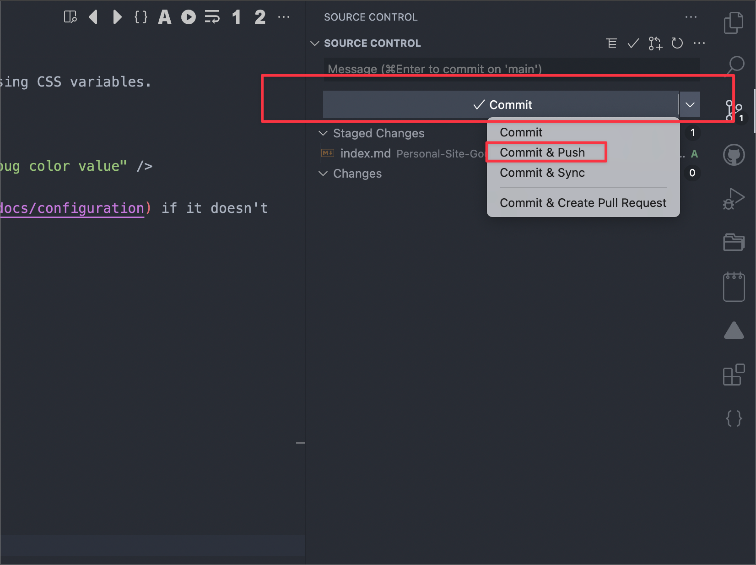Open the Search view icon

click(x=735, y=65)
